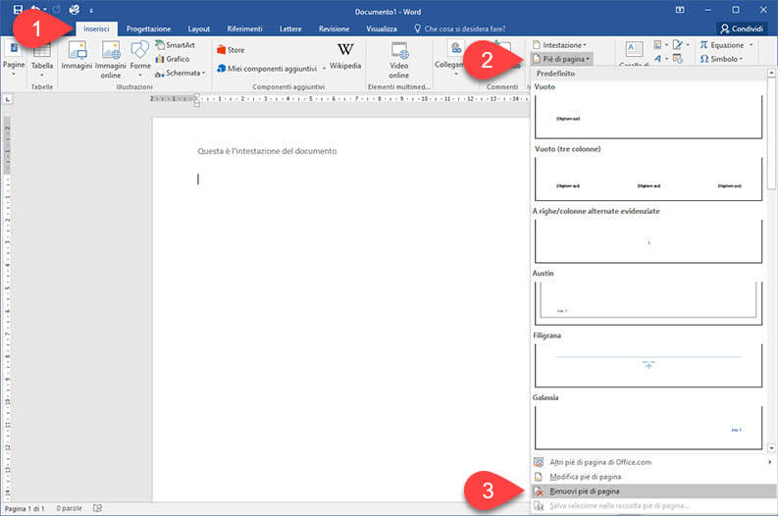This screenshot has height=516, width=778.
Task: Select the Filigrana footer thumbnail
Action: (x=648, y=364)
